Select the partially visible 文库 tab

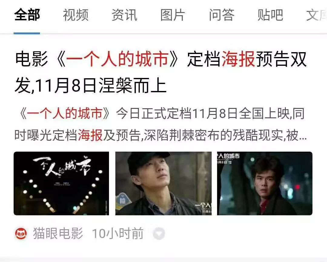click(316, 15)
